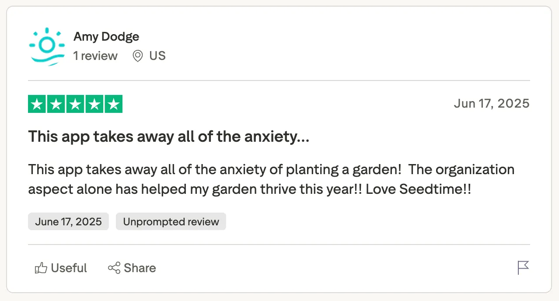Click the "Unprompted review" tag
Screen dimensions: 559x301
click(171, 221)
